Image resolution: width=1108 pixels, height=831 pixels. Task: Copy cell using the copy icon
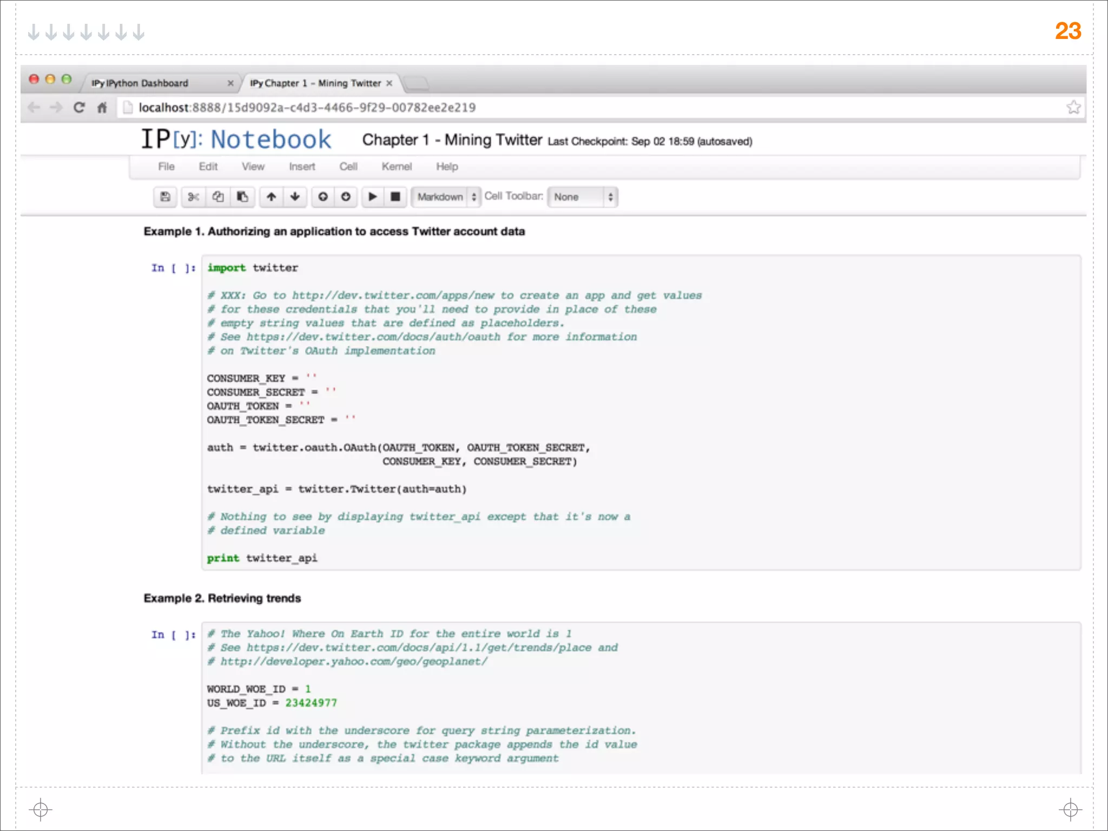[218, 197]
